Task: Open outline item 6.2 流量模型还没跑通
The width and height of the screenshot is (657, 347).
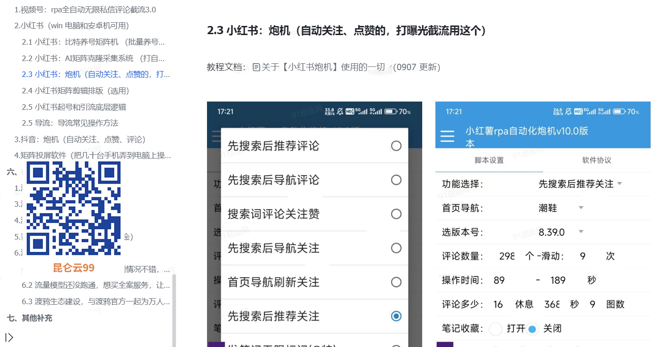Action: (96, 286)
